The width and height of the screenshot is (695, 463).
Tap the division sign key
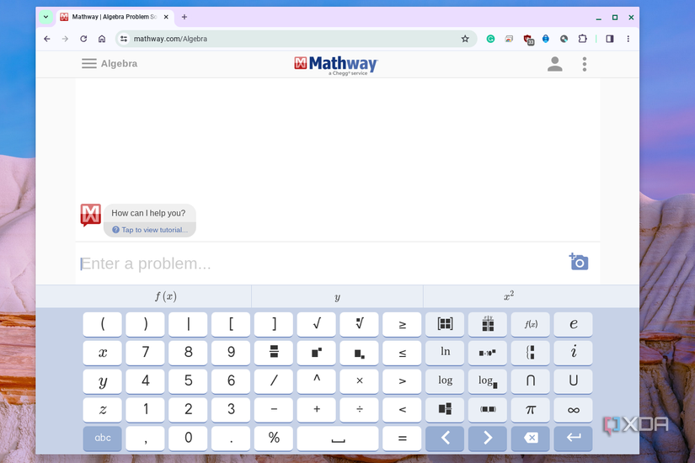tap(360, 409)
